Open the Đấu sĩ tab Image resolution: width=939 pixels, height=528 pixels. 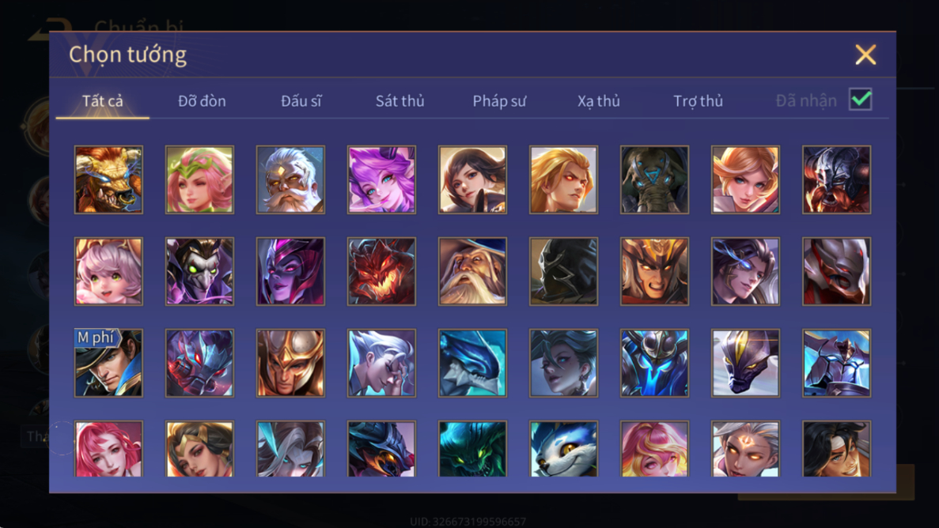[x=301, y=100]
